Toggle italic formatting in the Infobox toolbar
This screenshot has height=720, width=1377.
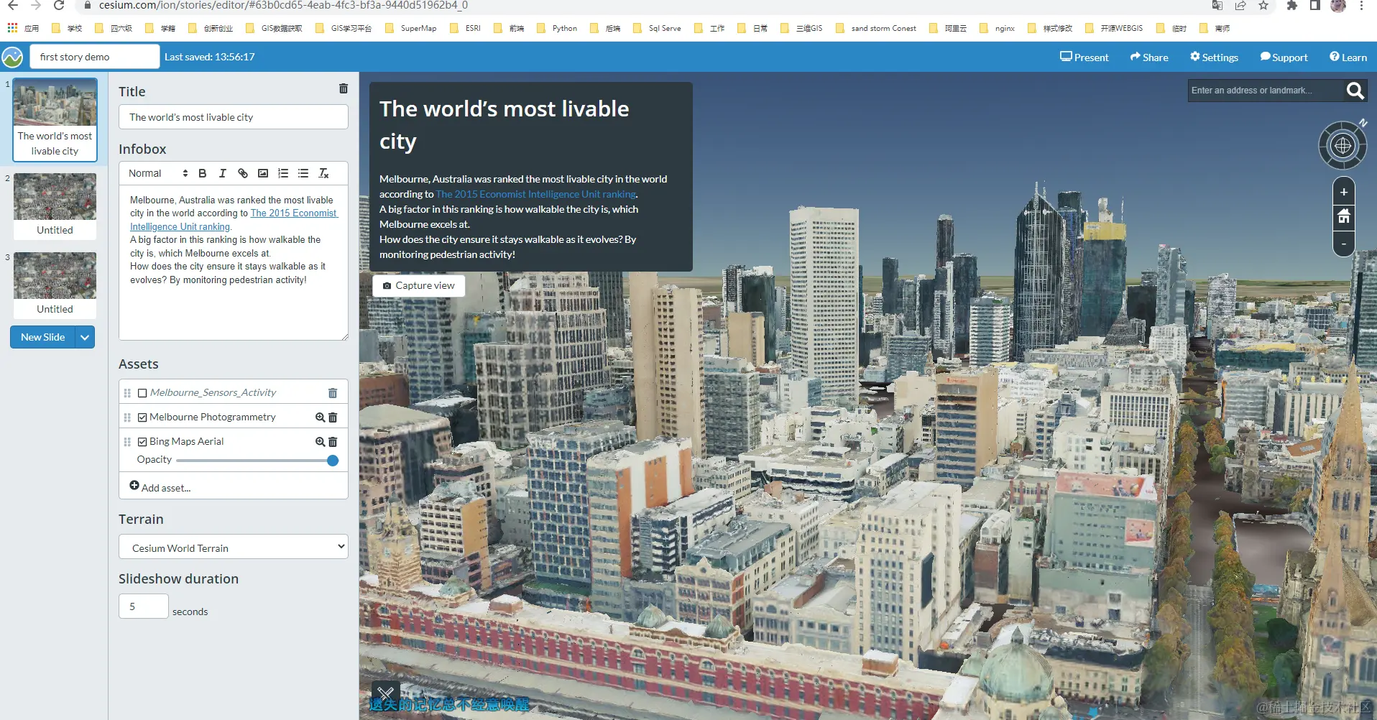[x=223, y=173]
